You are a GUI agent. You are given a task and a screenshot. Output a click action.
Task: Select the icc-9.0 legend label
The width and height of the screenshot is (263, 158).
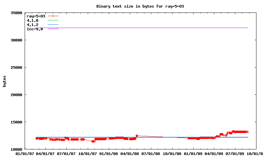pos(35,29)
